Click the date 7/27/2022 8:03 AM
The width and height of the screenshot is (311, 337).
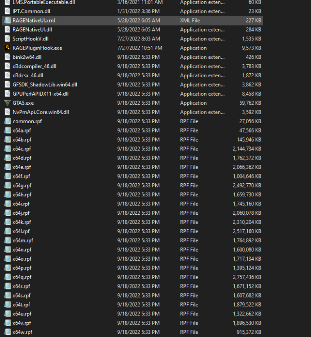[139, 39]
